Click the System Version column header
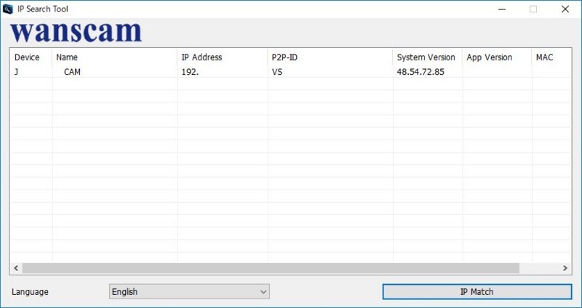Image resolution: width=582 pixels, height=308 pixels. 428,57
